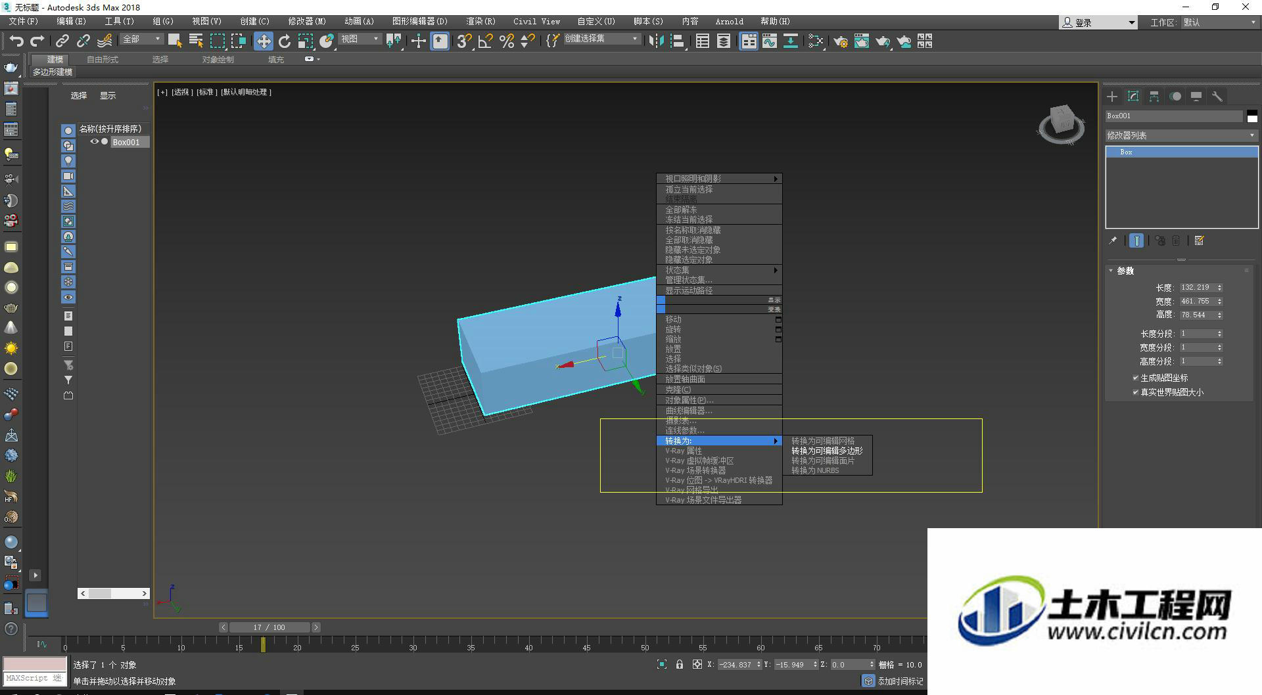Screen dimensions: 1262x695
Task: Click the object color swatch beside Box001
Action: 1252,116
